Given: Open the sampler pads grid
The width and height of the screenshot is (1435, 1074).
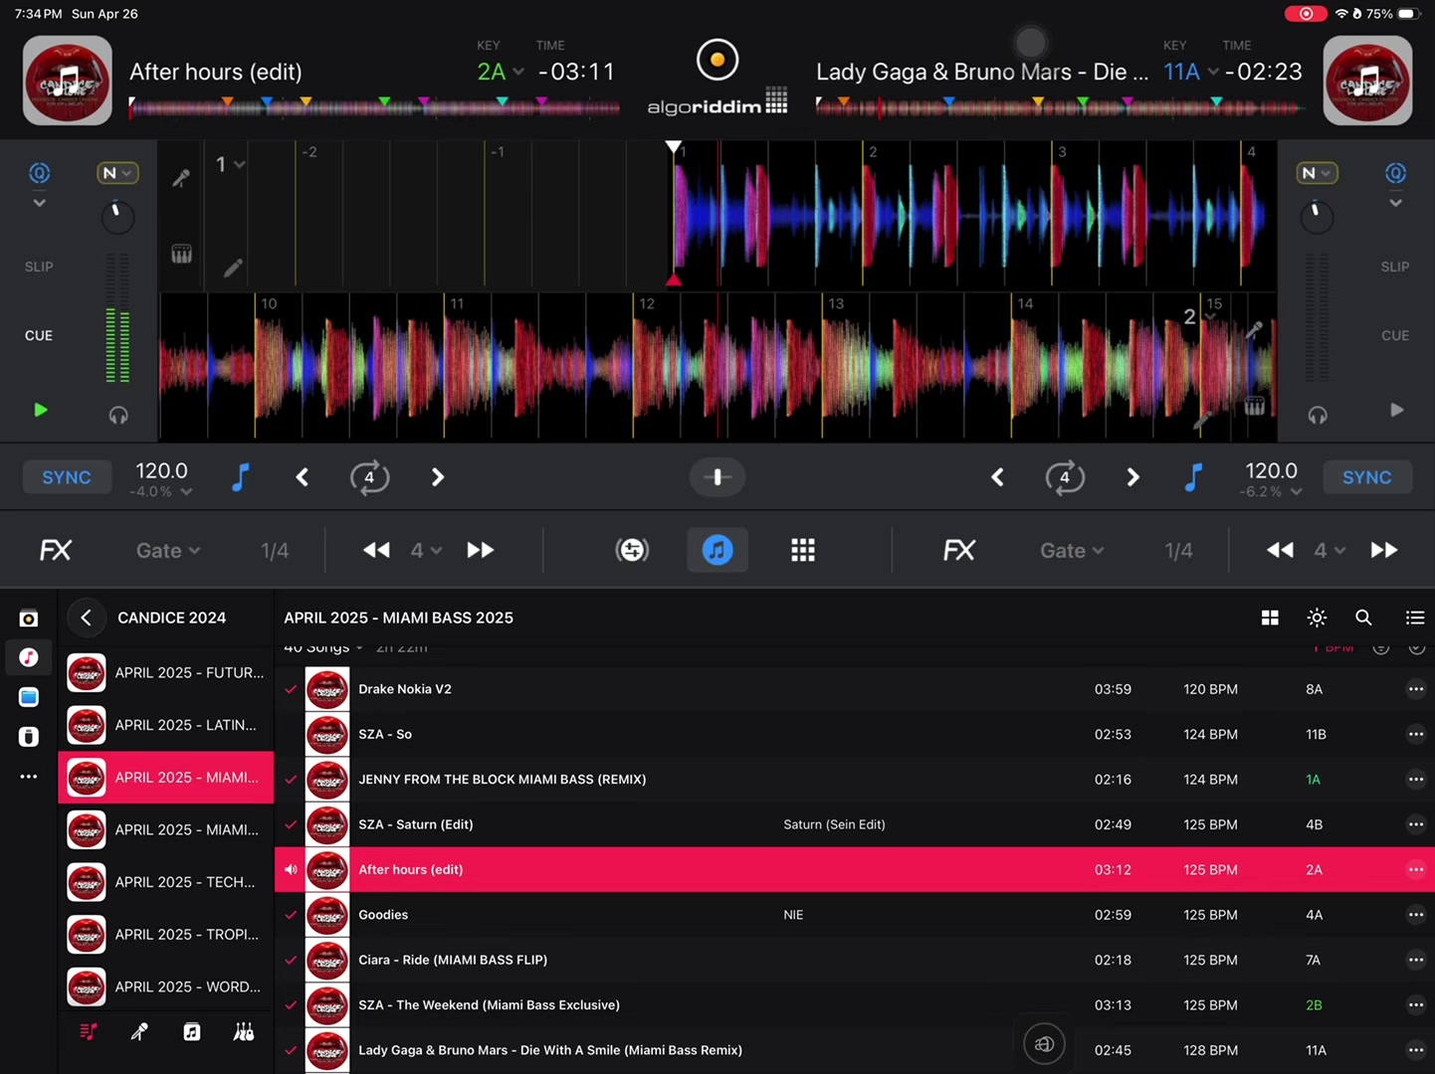Looking at the screenshot, I should click(x=802, y=550).
